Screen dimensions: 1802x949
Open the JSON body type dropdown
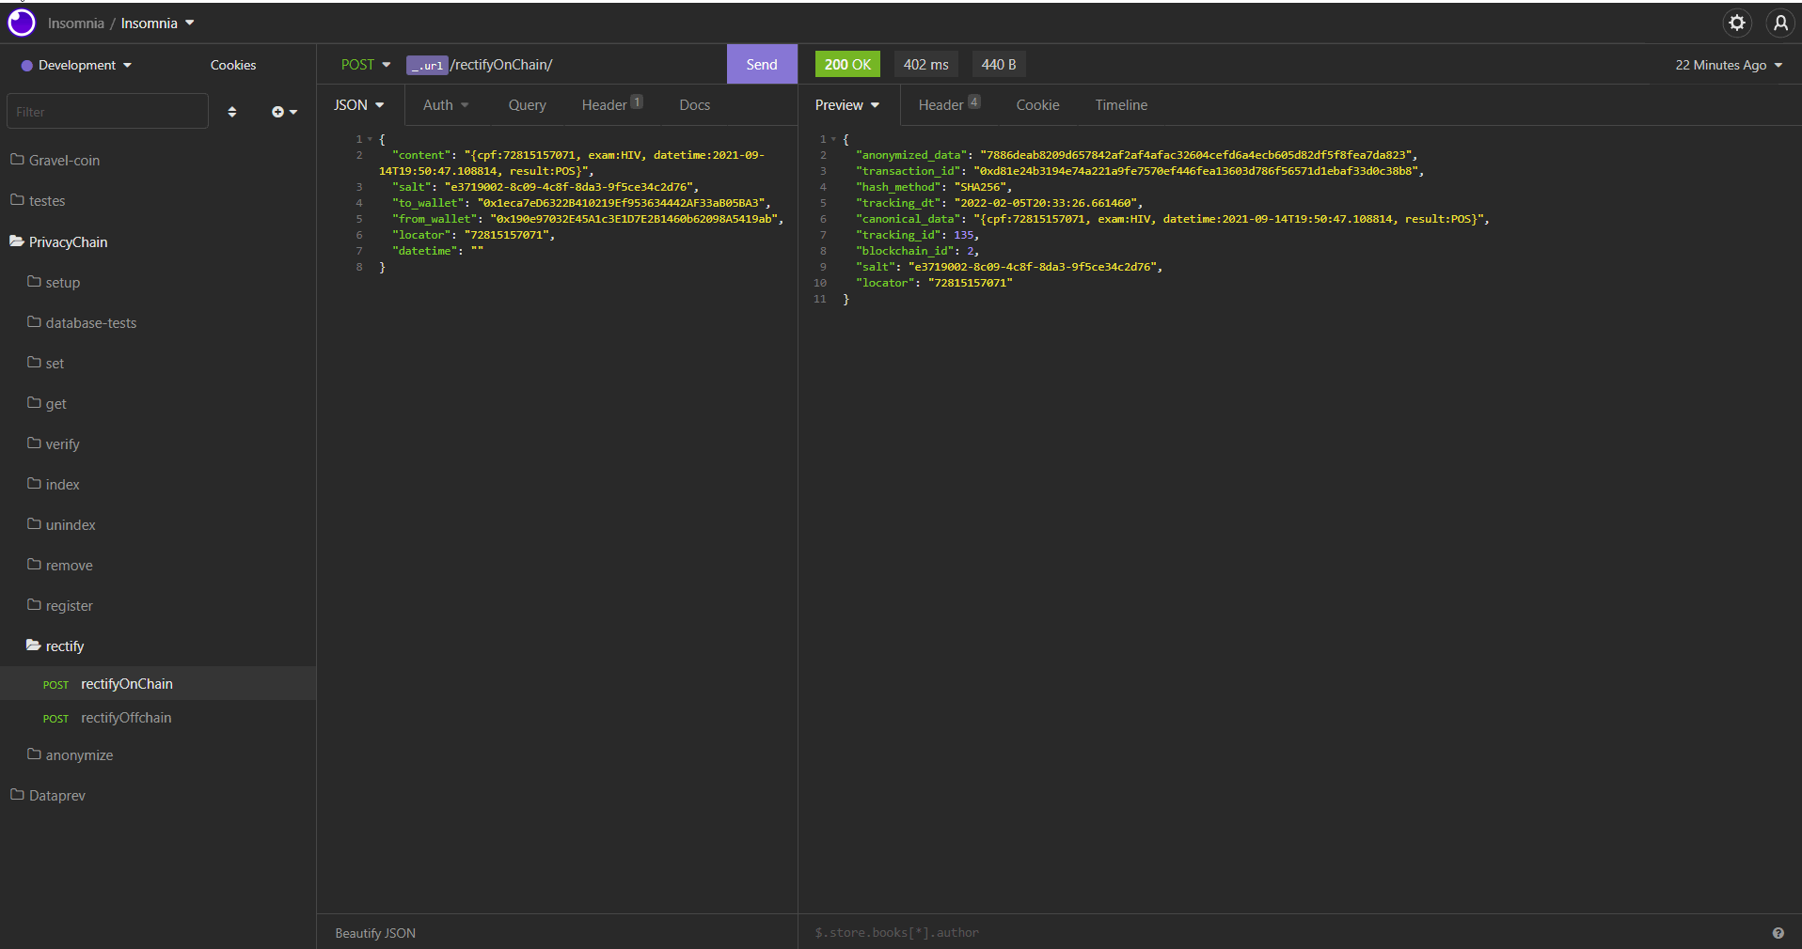pyautogui.click(x=358, y=105)
